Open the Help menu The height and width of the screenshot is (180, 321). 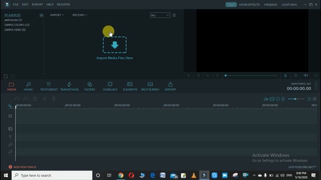[x=50, y=4]
